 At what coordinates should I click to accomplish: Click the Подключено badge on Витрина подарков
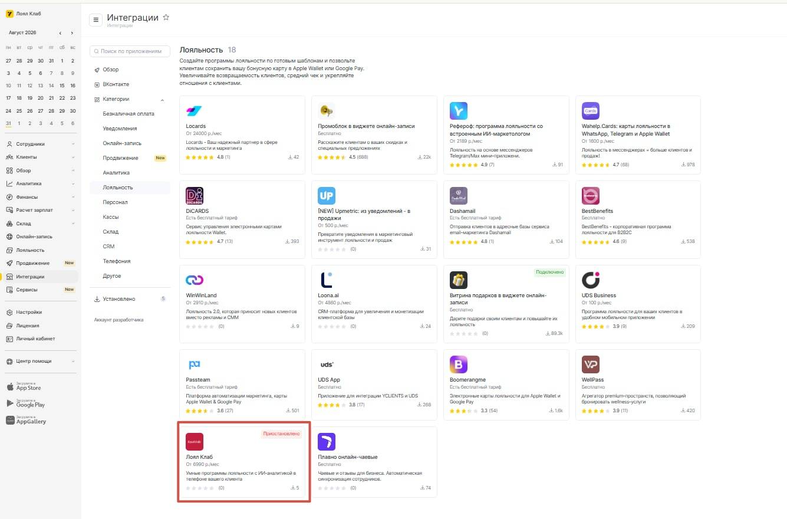550,272
